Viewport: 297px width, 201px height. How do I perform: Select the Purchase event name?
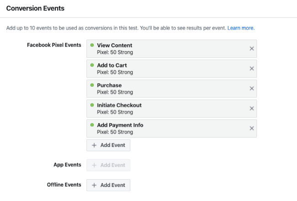click(x=109, y=85)
